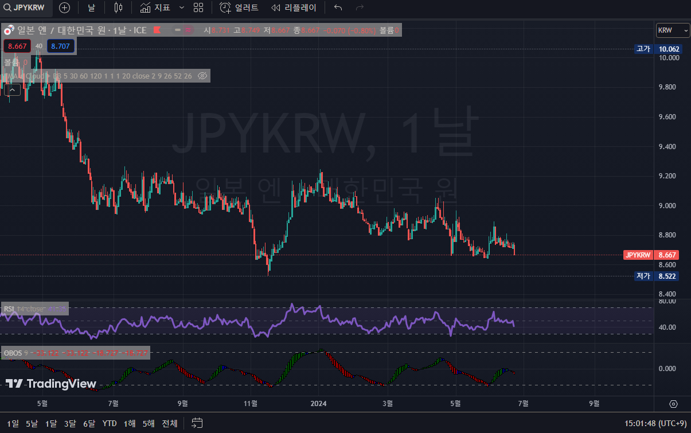Viewport: 691px width, 433px height.
Task: Click the add symbol plus icon
Action: (65, 8)
